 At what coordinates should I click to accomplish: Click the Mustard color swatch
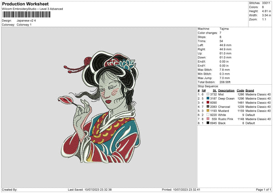(208, 111)
